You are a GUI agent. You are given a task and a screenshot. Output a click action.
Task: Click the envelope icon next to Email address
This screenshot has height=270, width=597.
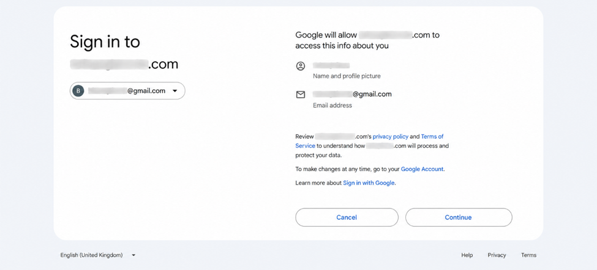click(301, 95)
